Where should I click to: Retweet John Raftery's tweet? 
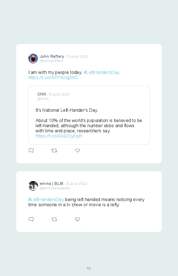[54, 151]
